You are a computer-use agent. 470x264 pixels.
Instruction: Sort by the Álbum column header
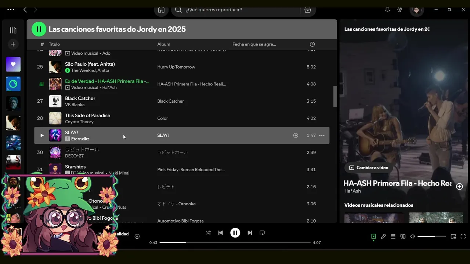coord(164,44)
